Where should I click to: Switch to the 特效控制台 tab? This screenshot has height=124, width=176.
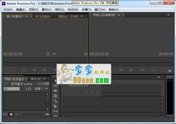point(43,17)
